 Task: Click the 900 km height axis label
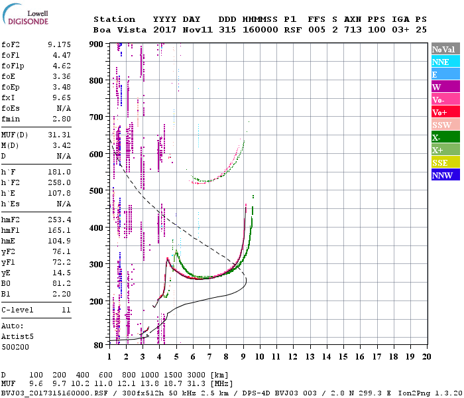[x=97, y=44]
